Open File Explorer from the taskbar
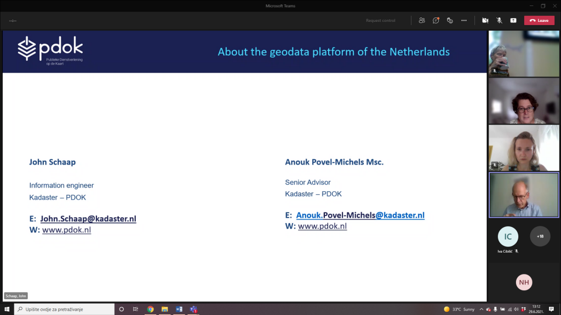 [x=164, y=309]
